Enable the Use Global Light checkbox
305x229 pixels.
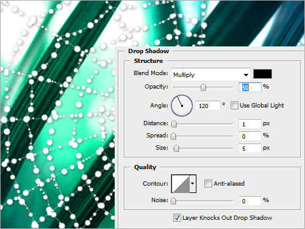[x=234, y=106]
